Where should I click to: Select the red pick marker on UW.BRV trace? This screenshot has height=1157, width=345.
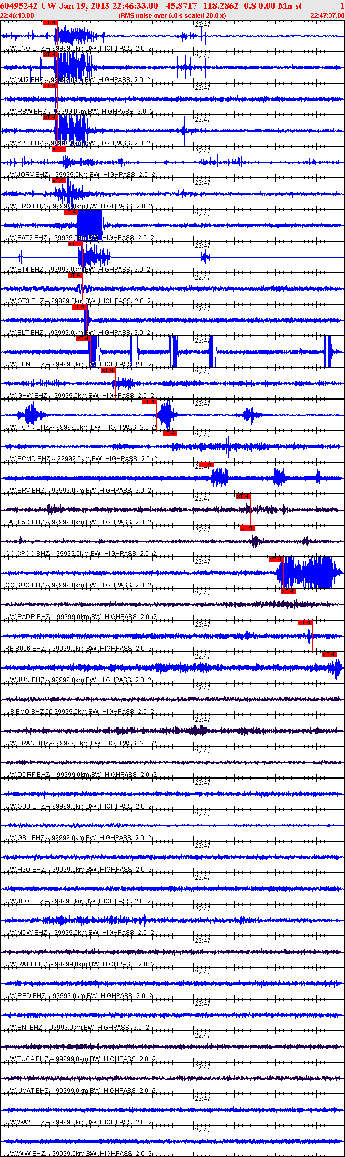tap(207, 465)
